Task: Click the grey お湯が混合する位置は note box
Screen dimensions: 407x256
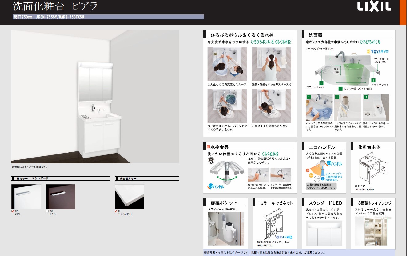Action: 321,186
